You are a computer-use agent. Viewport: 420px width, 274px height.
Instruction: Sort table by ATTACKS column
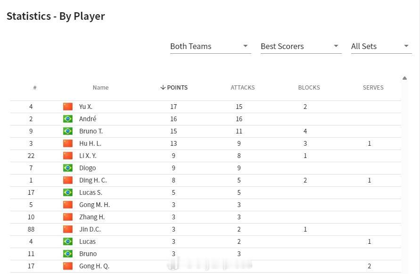click(x=243, y=87)
